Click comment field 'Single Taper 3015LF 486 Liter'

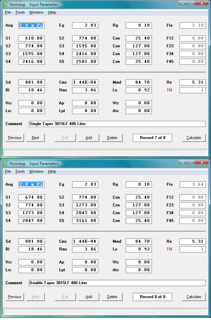117,124
